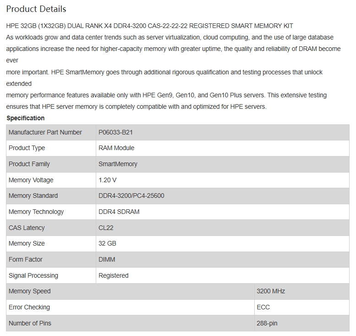
Task: Click the RAM Module value cell
Action: click(x=223, y=148)
